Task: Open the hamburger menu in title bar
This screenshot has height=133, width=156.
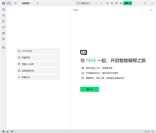Action: tap(15, 3)
